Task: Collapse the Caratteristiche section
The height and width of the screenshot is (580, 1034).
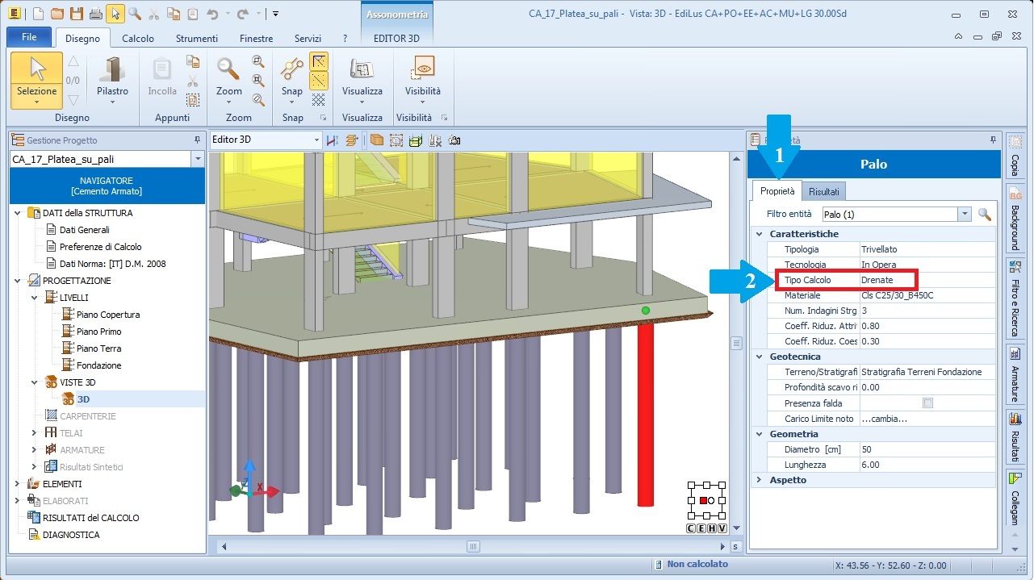Action: pos(759,234)
